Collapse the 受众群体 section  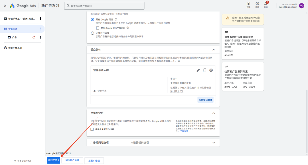coord(214,50)
